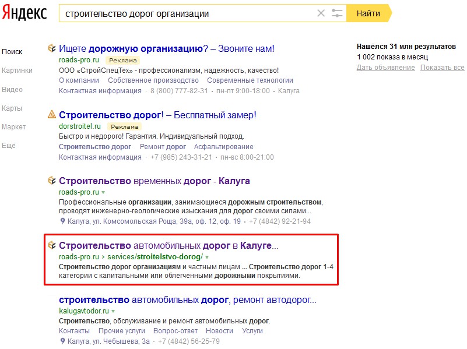Open the Ещё menu in the sidebar
Image resolution: width=467 pixels, height=349 pixels.
[x=9, y=146]
